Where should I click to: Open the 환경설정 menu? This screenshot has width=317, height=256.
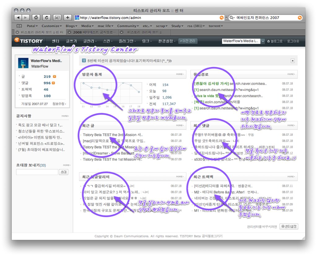point(167,41)
